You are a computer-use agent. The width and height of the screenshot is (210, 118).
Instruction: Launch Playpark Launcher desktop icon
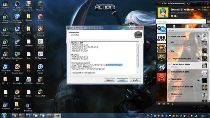point(40,44)
